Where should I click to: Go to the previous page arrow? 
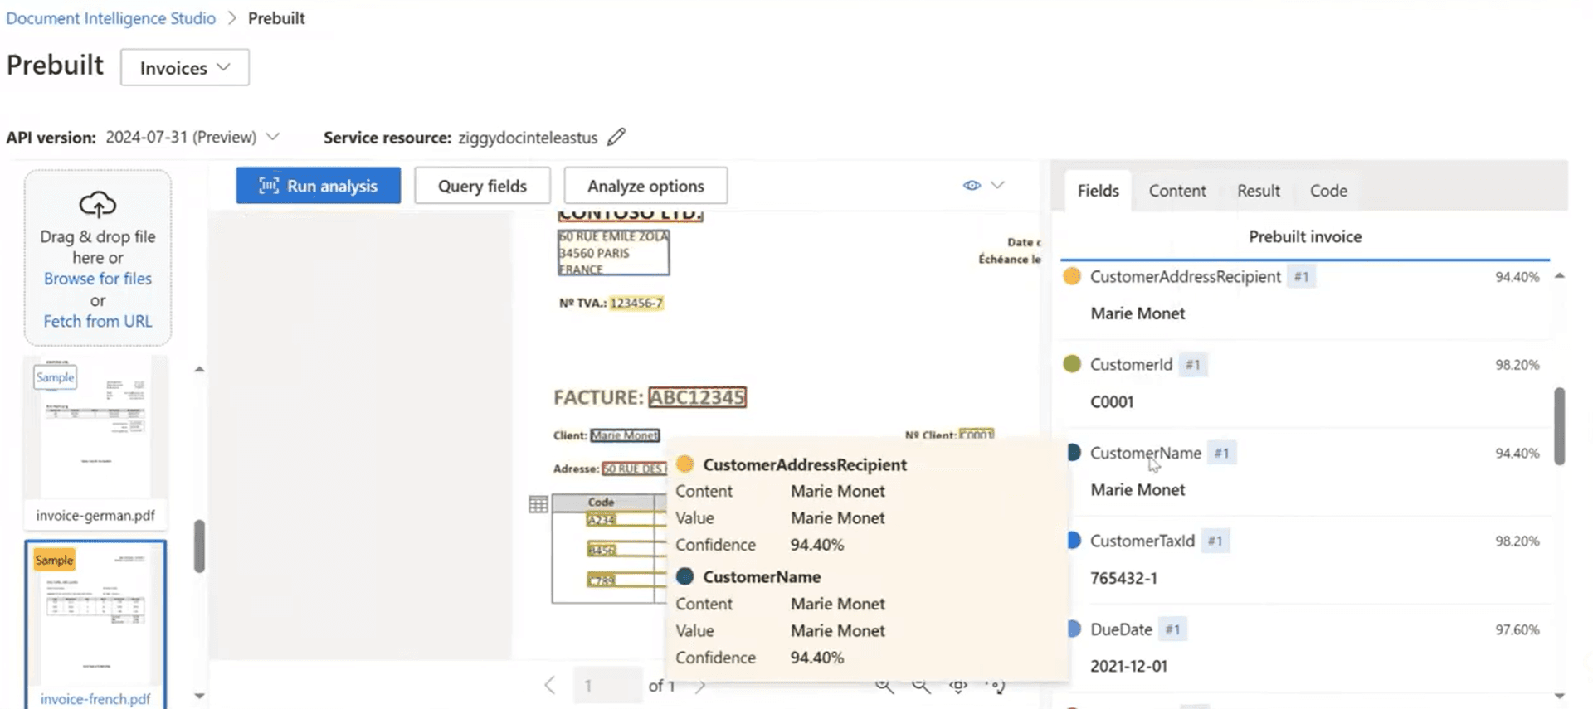pyautogui.click(x=550, y=685)
